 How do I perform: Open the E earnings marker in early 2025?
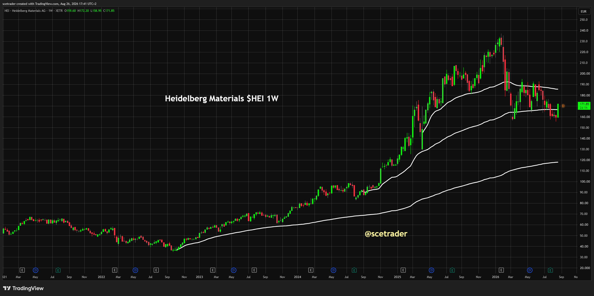click(x=403, y=270)
